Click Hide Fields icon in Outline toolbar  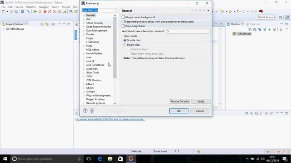click(260, 29)
